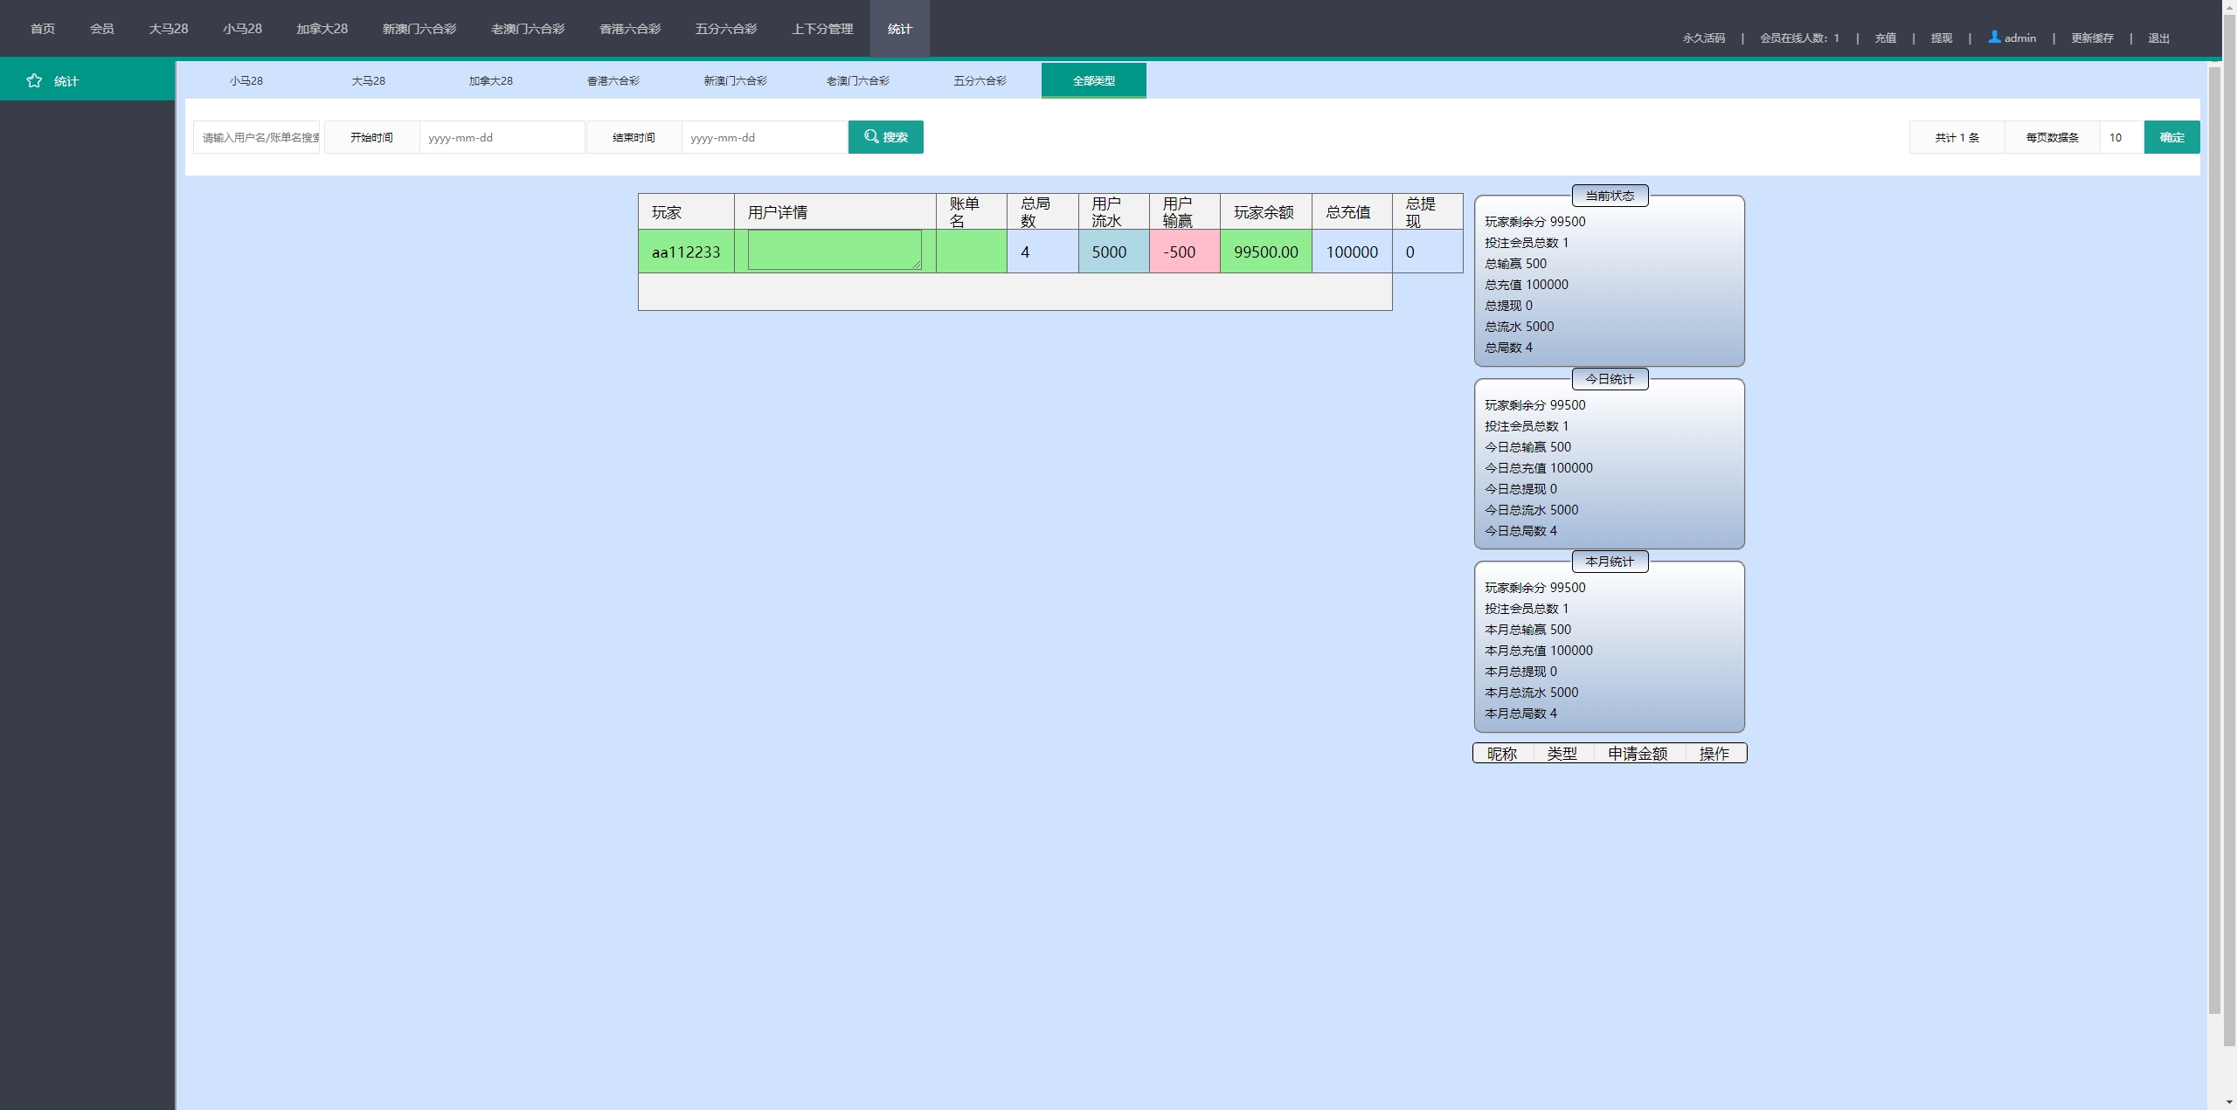
Task: Click the 用户详情 textarea for aa112233
Action: (834, 250)
